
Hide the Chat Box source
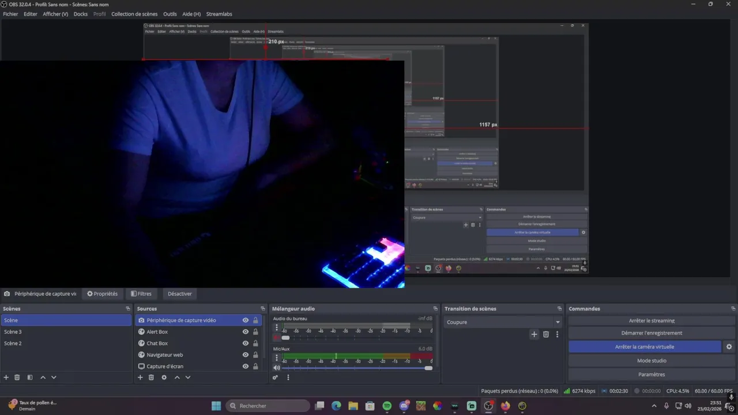tap(246, 344)
